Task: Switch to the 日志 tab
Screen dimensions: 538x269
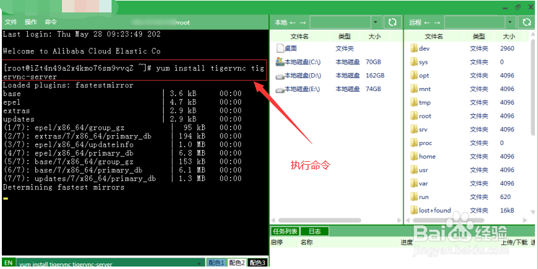Action: point(314,232)
